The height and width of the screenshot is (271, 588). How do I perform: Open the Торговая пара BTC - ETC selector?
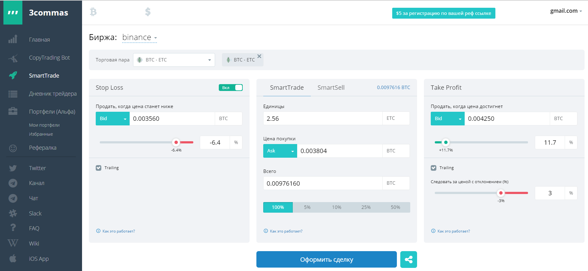(x=174, y=60)
